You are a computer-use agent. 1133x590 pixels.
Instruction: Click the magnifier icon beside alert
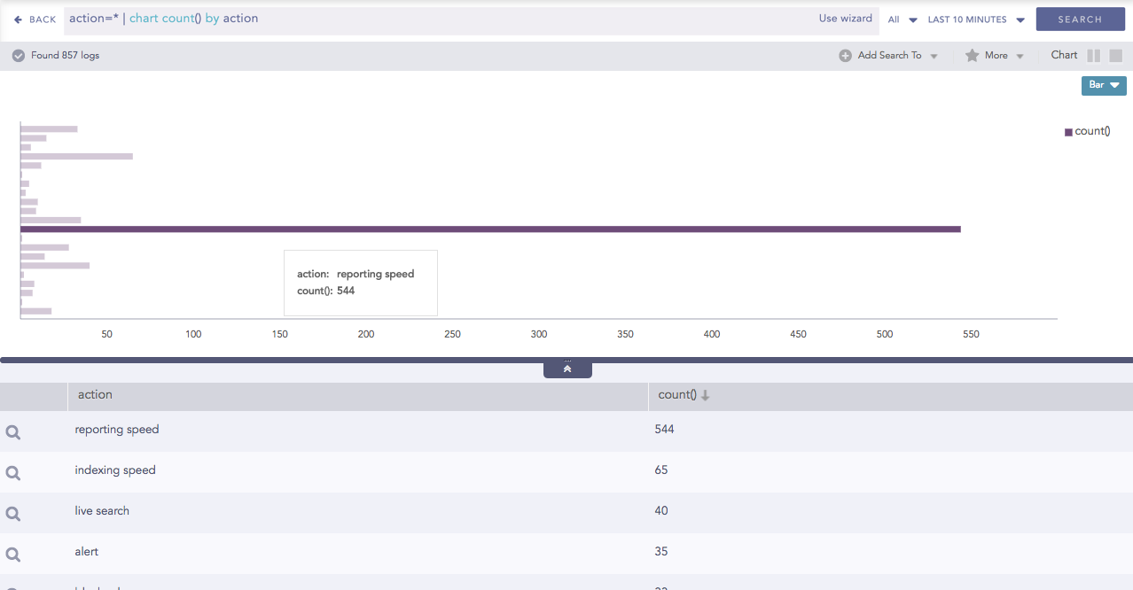[x=13, y=555]
